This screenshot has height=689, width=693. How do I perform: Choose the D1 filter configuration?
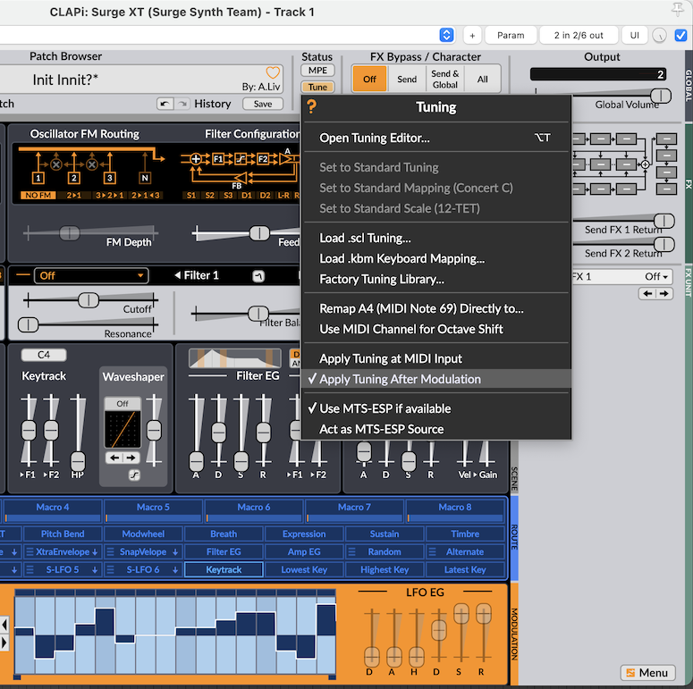247,195
